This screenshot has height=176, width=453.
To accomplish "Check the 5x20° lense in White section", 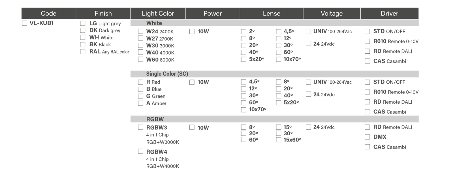I will [x=243, y=59].
